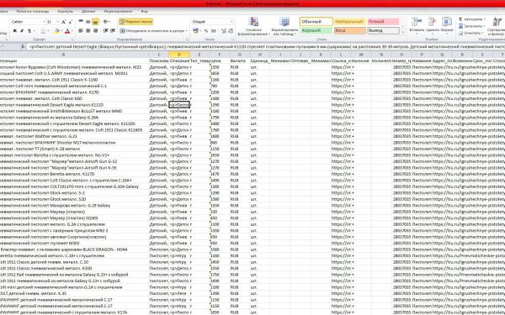This screenshot has width=505, height=315.
Task: Open Рецензирование ribbon tab
Action: 118,11
